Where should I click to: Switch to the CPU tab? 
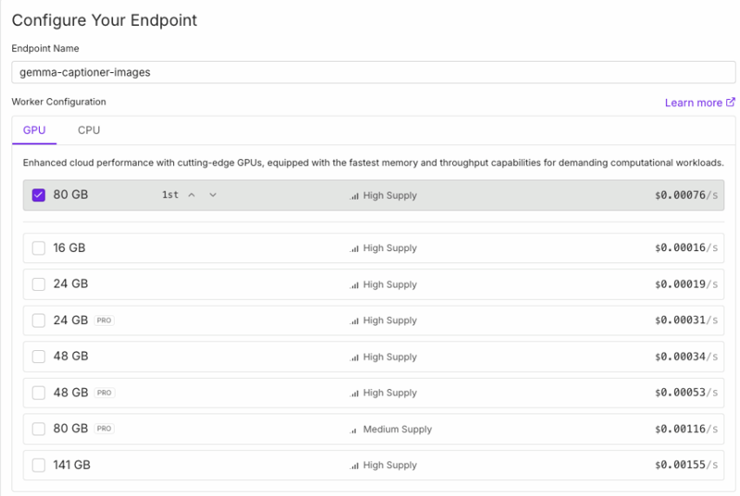(x=89, y=130)
